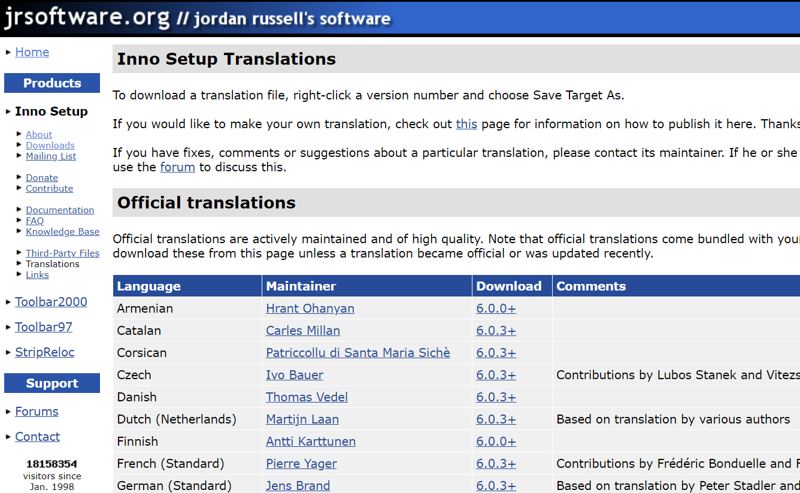Open maintainer Antti Karttunen link
This screenshot has width=800, height=493.
click(311, 441)
